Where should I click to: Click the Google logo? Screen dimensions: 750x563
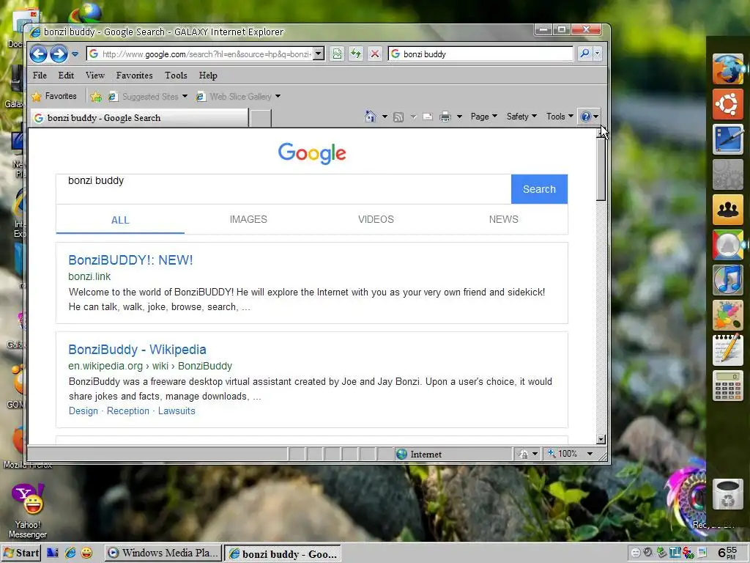point(312,153)
